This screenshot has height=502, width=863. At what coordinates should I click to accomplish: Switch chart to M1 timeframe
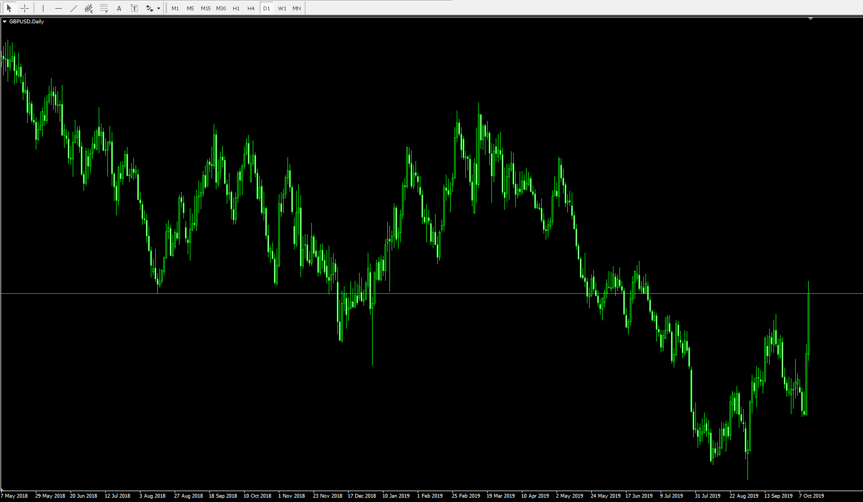click(x=175, y=8)
